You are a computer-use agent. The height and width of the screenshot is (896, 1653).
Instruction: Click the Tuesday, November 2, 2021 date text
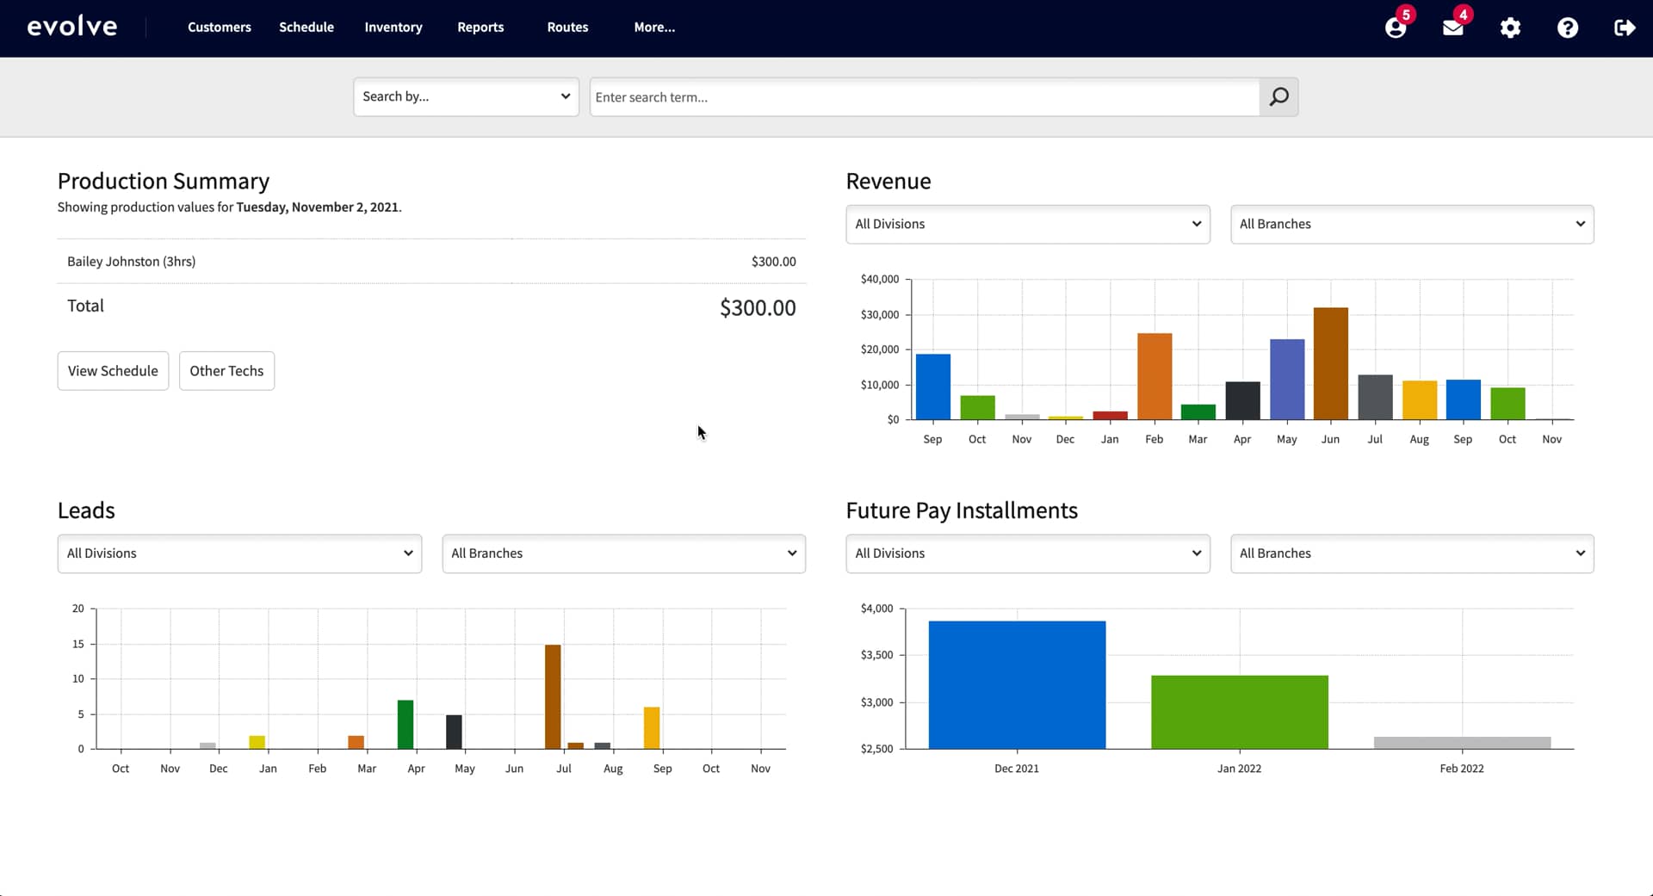318,207
